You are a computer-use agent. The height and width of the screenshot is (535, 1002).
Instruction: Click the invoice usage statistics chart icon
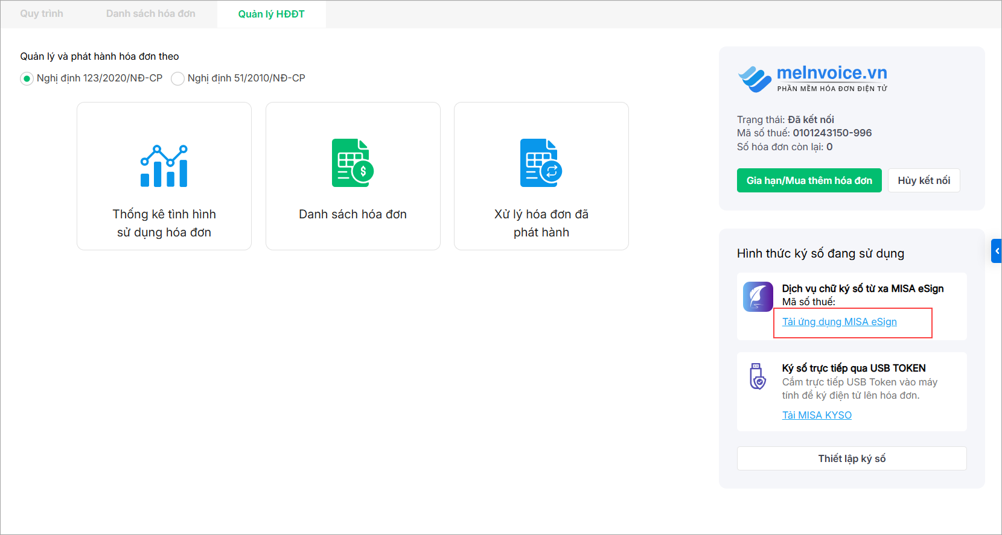click(x=164, y=166)
